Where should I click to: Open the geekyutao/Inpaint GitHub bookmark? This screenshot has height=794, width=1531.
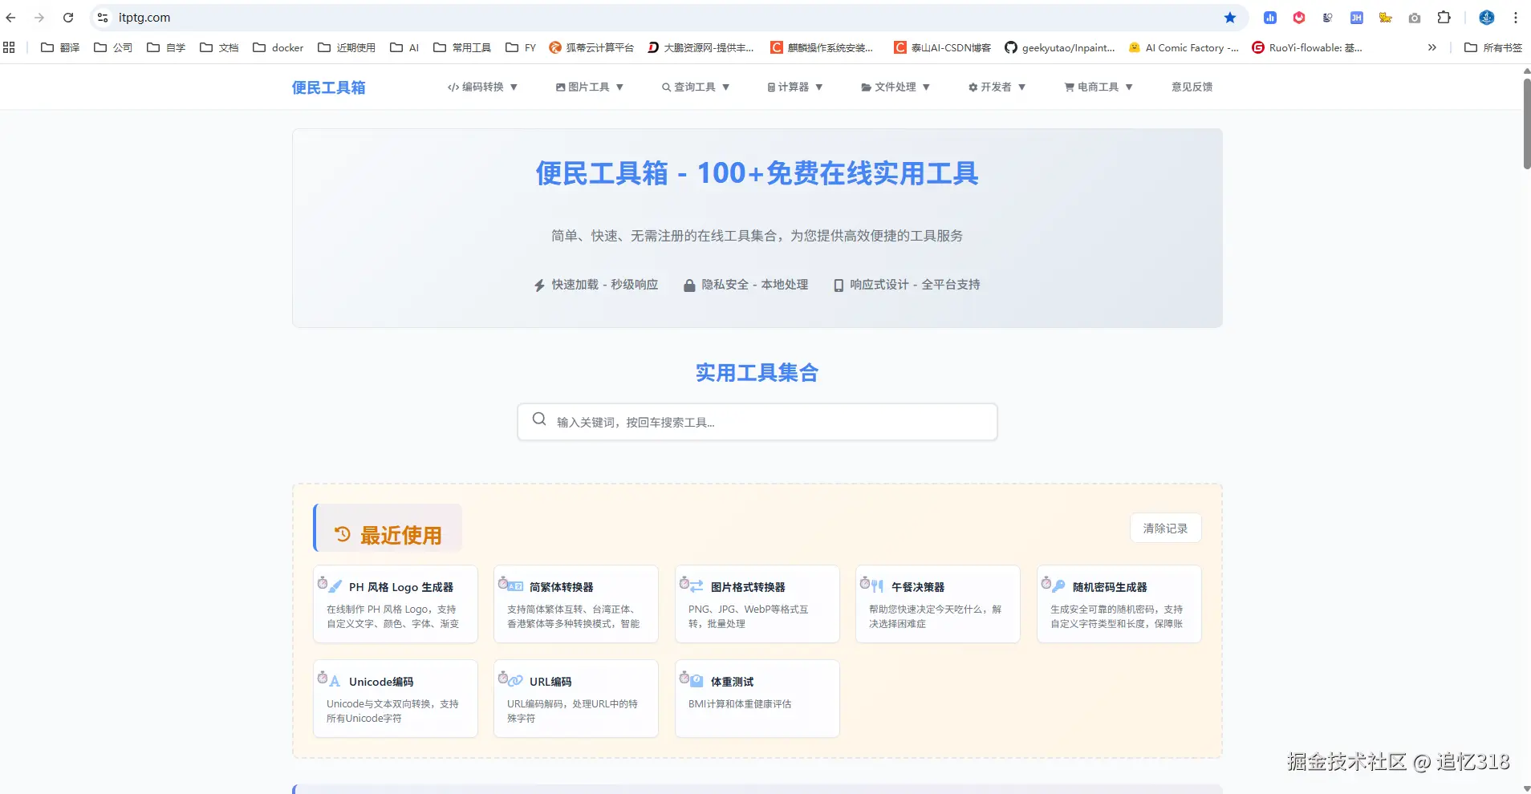tap(1060, 47)
